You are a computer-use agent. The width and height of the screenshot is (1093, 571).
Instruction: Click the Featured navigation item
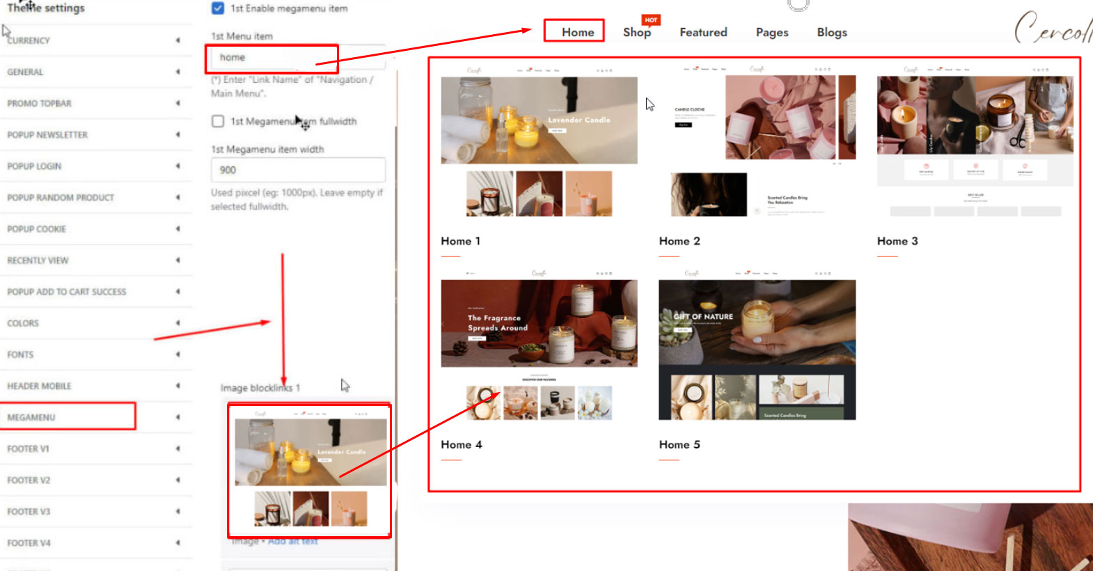coord(703,33)
